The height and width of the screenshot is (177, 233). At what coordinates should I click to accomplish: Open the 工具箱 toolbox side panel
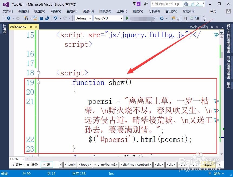point(5,29)
